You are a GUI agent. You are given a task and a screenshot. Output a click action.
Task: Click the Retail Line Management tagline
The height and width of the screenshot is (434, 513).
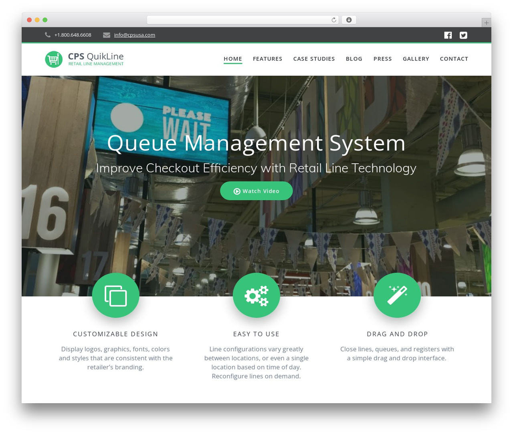click(x=96, y=64)
